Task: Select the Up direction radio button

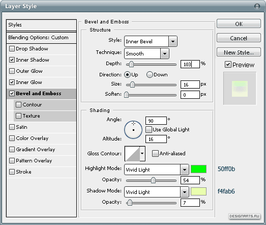Action: click(x=127, y=75)
